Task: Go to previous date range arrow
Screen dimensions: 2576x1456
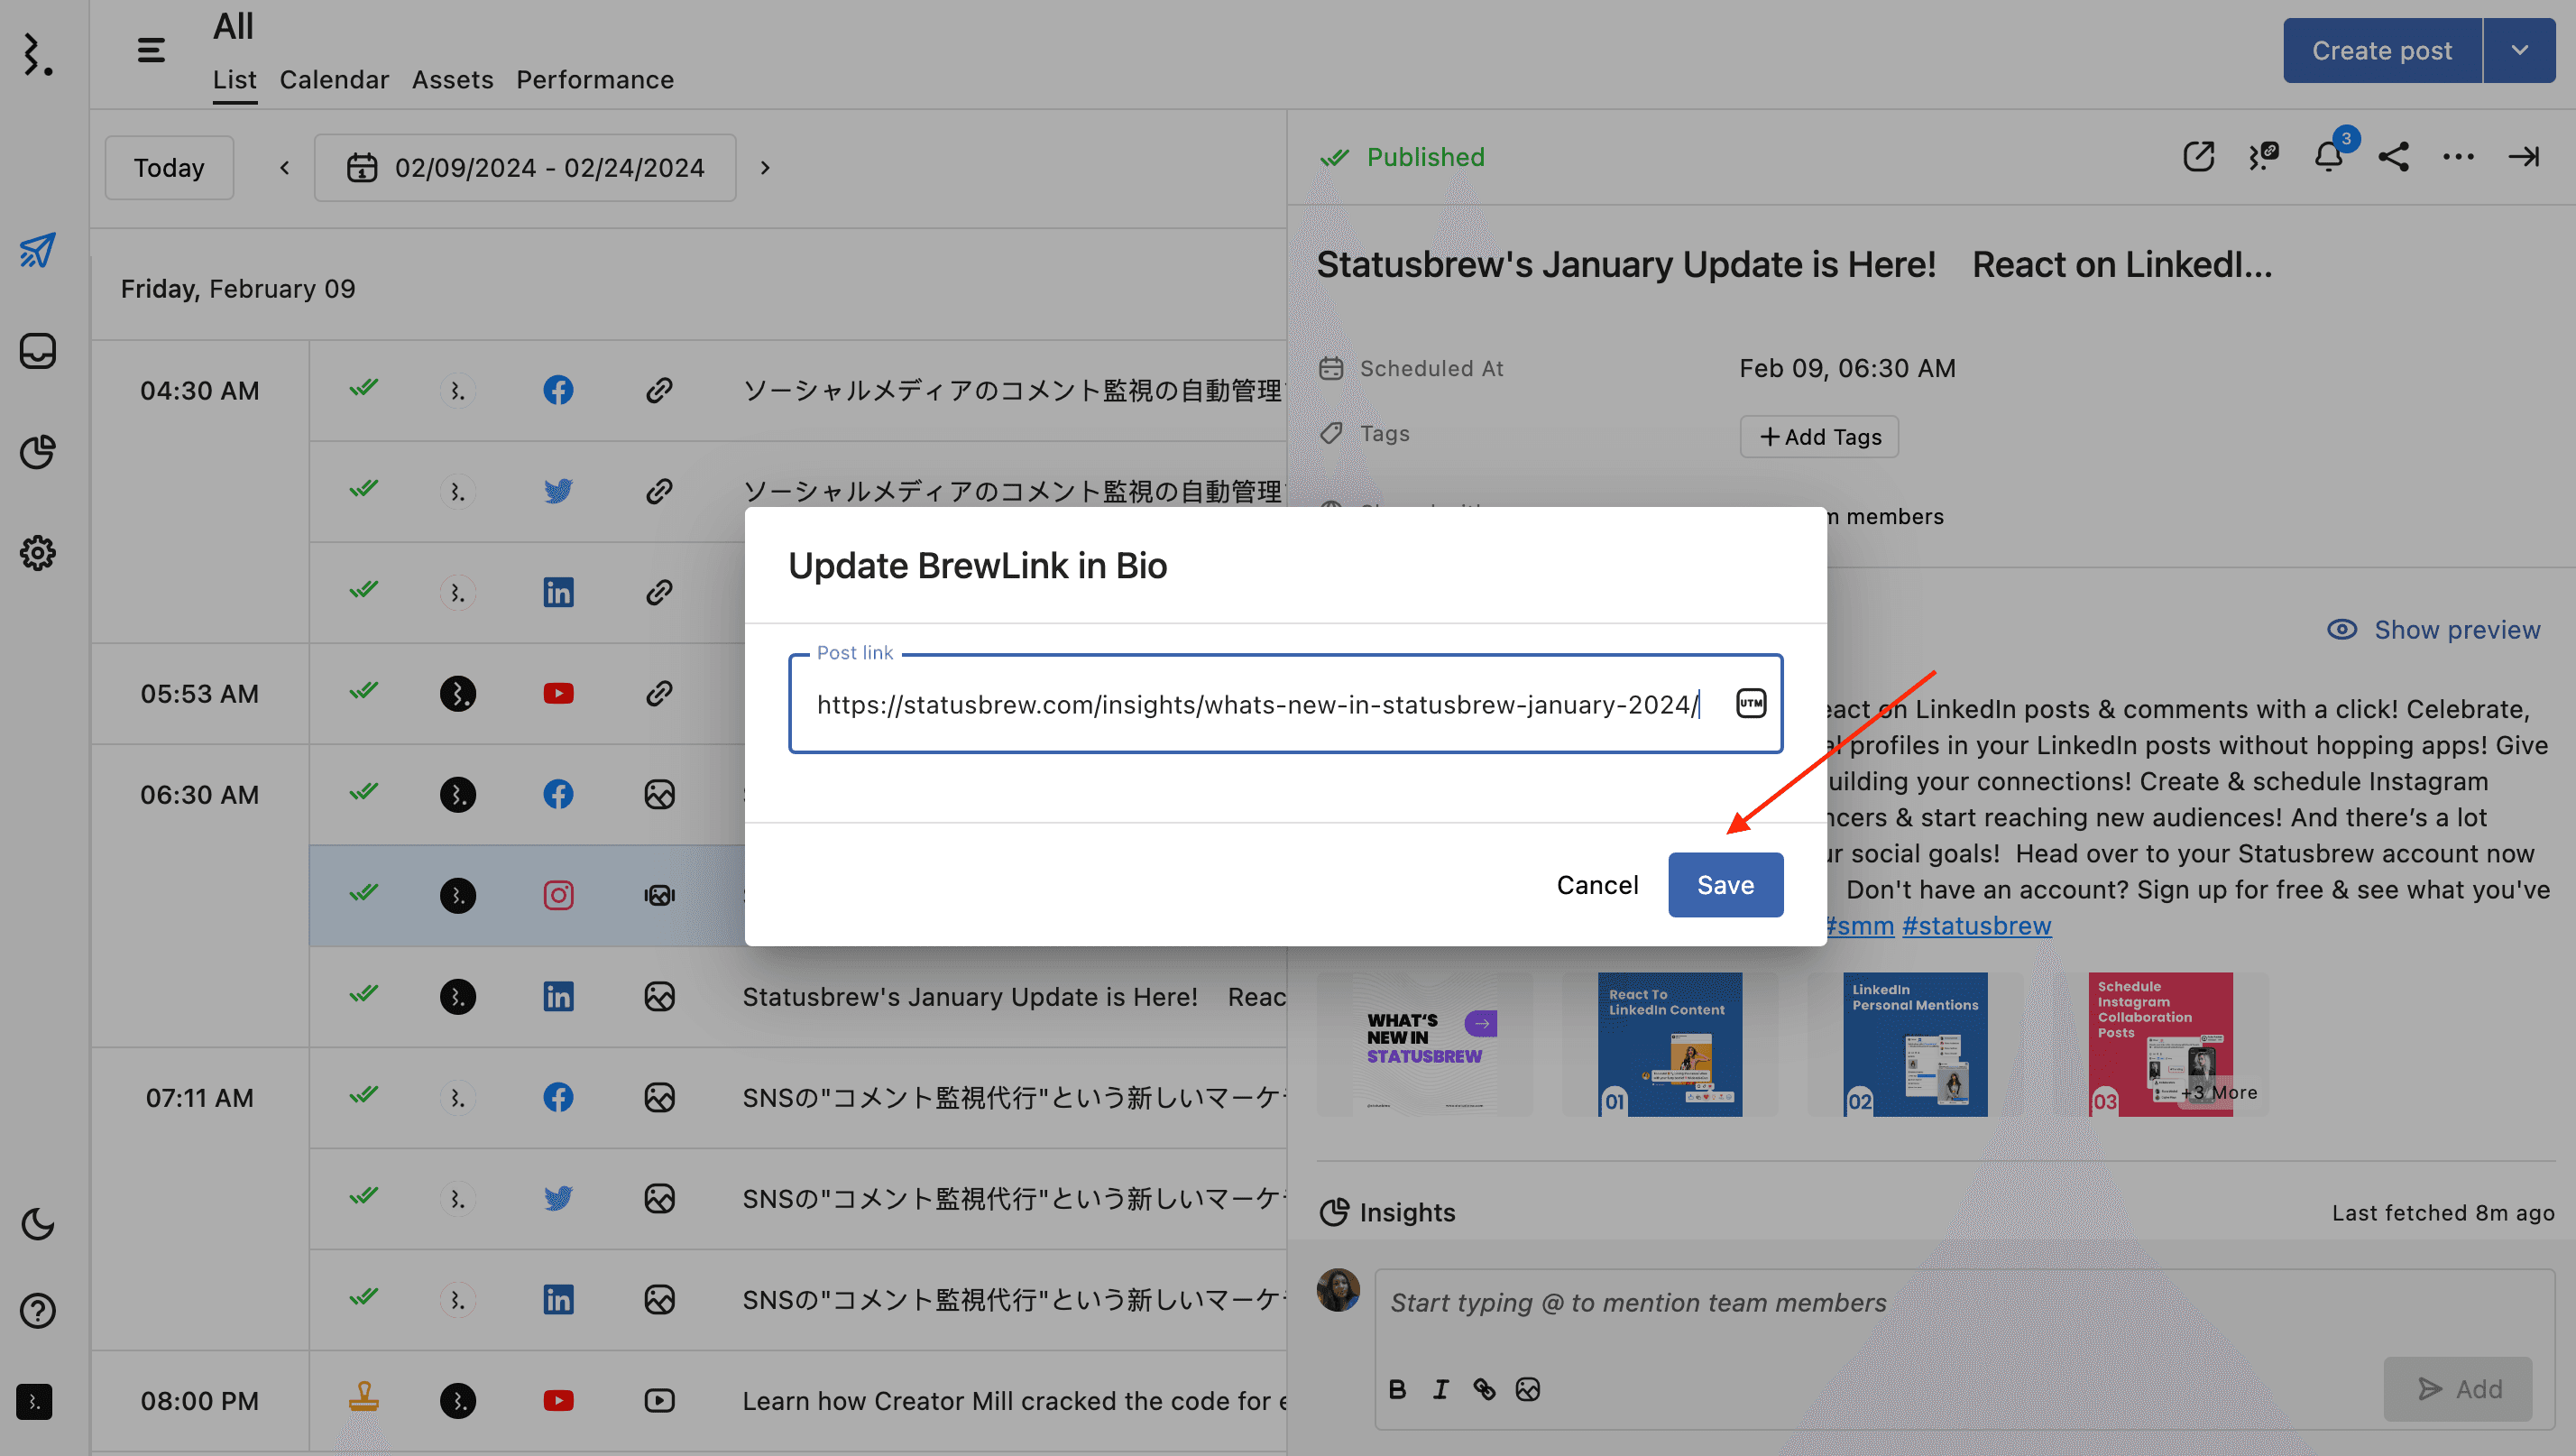Action: pyautogui.click(x=284, y=168)
